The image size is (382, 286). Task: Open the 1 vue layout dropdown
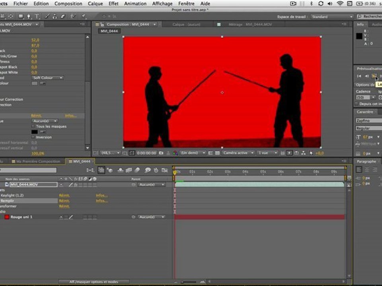pyautogui.click(x=267, y=153)
